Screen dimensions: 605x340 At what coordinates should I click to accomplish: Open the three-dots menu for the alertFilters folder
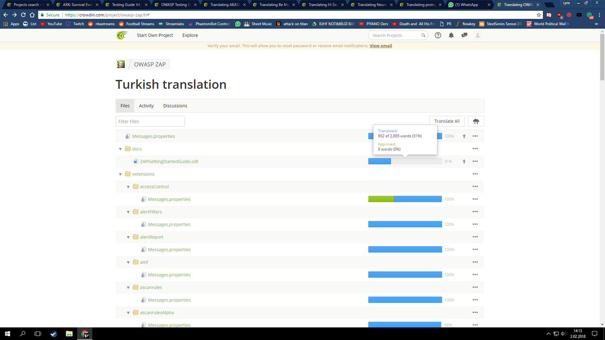(x=475, y=212)
